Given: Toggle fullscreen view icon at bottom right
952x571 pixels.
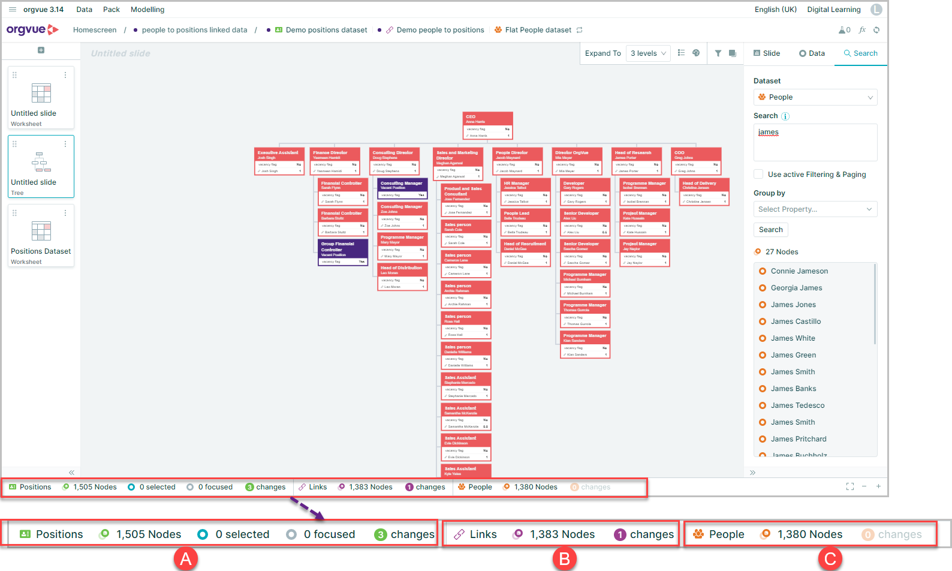Looking at the screenshot, I should tap(850, 486).
